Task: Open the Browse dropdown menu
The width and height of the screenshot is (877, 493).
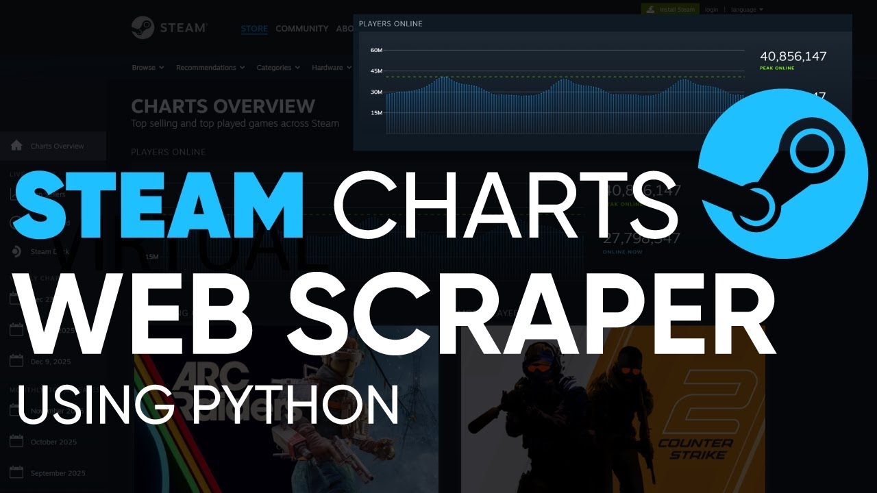Action: pyautogui.click(x=148, y=68)
